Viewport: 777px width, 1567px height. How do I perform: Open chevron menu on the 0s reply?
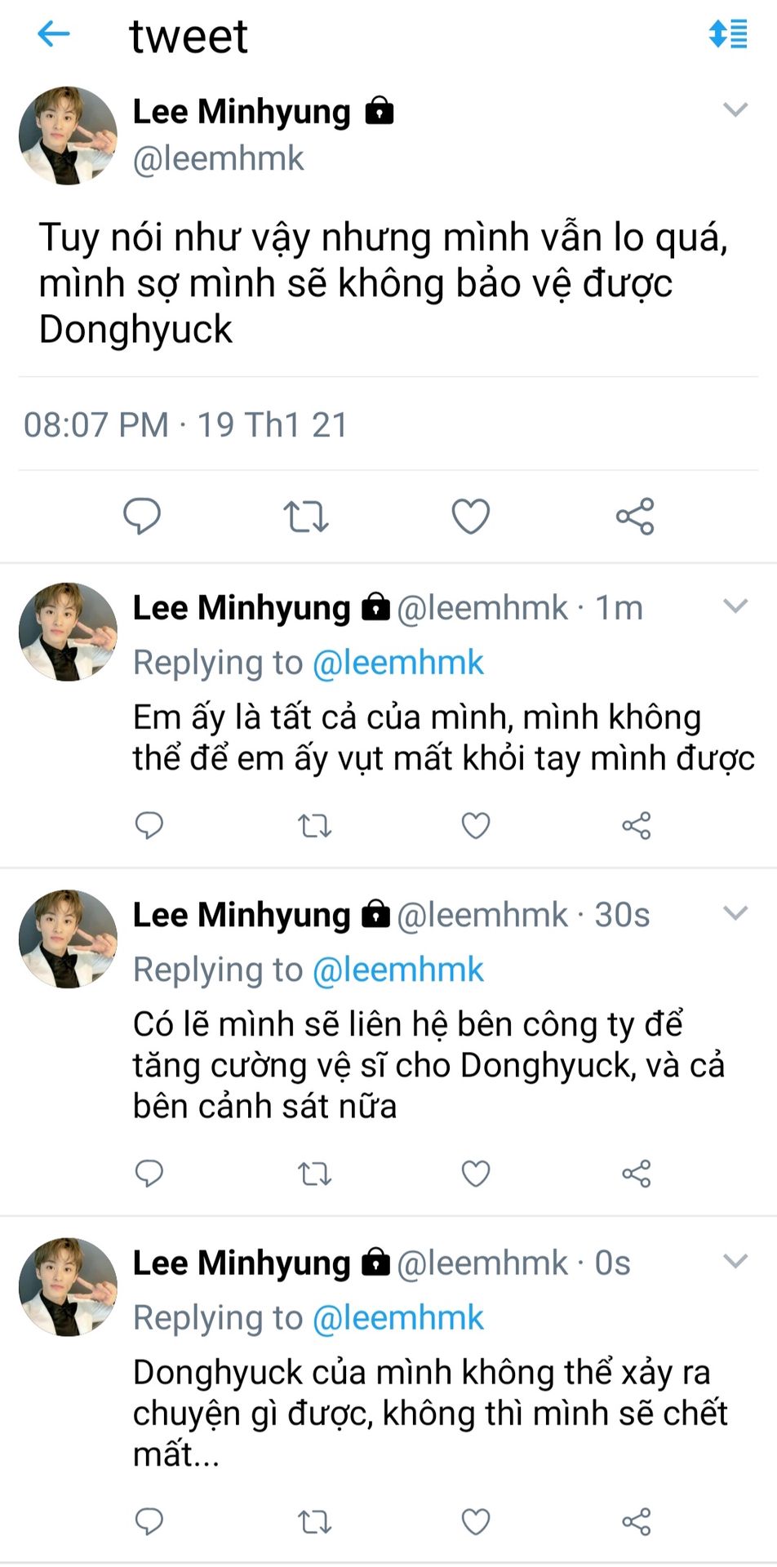[x=735, y=1262]
